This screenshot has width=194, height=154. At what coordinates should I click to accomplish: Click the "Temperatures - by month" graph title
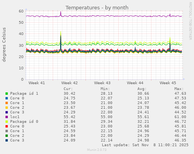[97, 8]
